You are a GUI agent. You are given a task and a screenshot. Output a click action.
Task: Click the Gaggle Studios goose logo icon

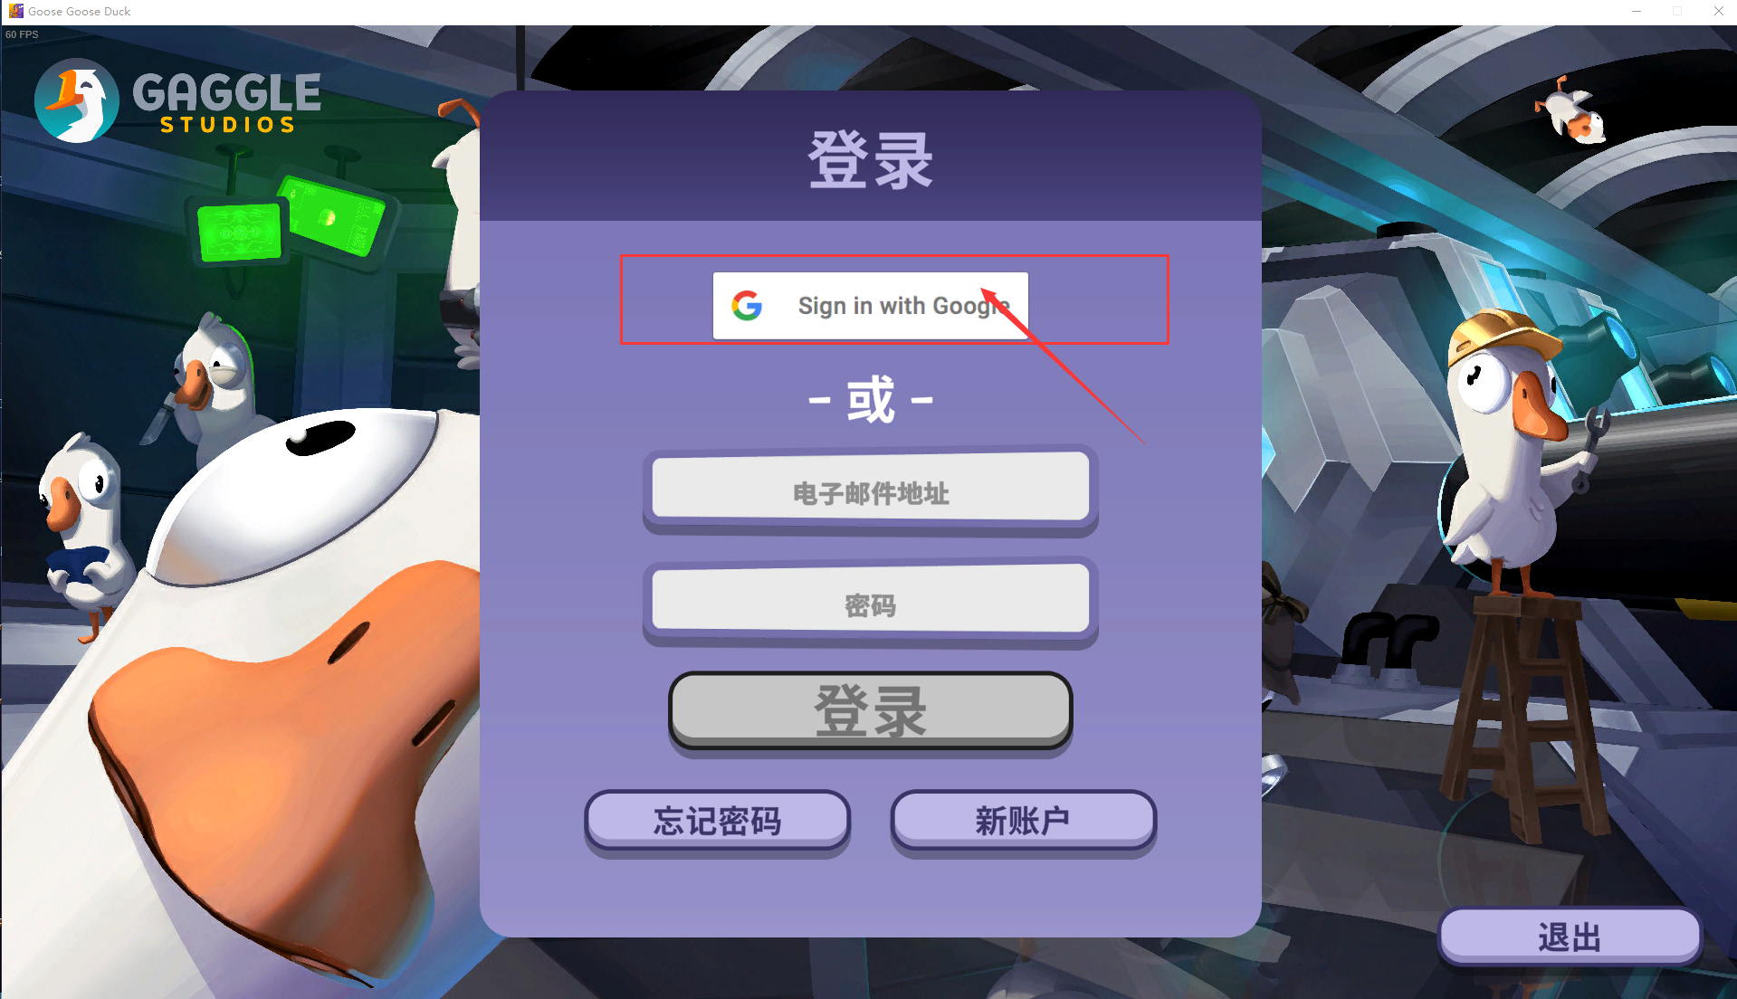coord(76,101)
